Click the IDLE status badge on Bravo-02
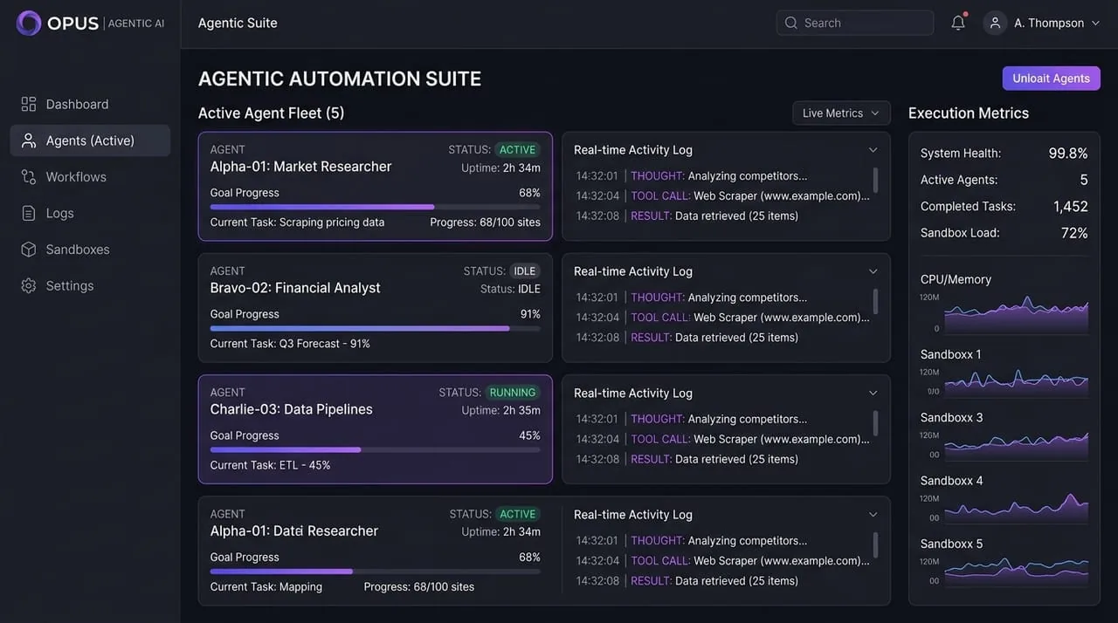 click(x=525, y=271)
